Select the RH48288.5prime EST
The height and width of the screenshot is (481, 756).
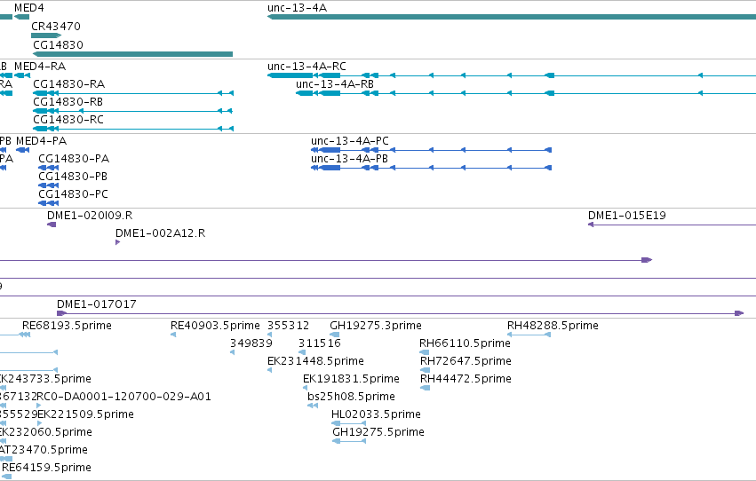pos(529,335)
